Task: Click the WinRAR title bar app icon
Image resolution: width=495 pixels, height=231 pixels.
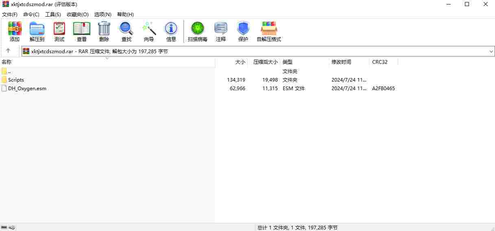Action: [x=6, y=4]
